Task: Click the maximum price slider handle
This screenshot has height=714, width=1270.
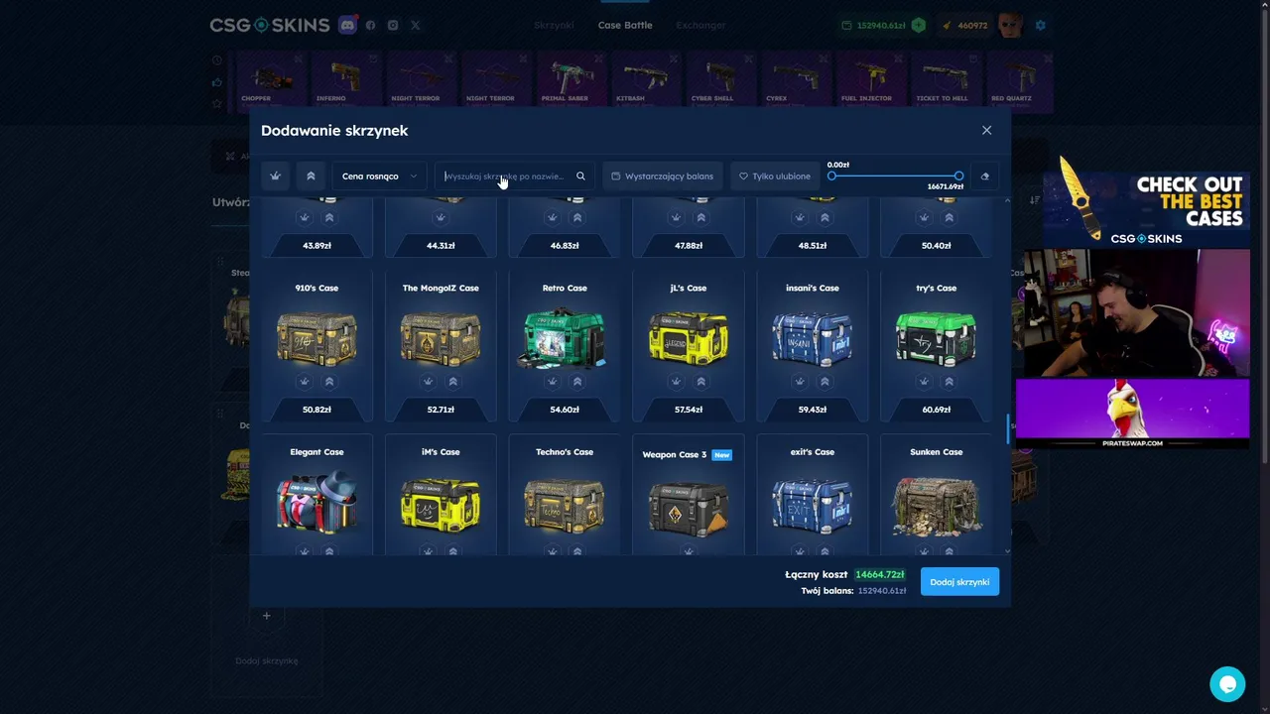Action: point(958,176)
